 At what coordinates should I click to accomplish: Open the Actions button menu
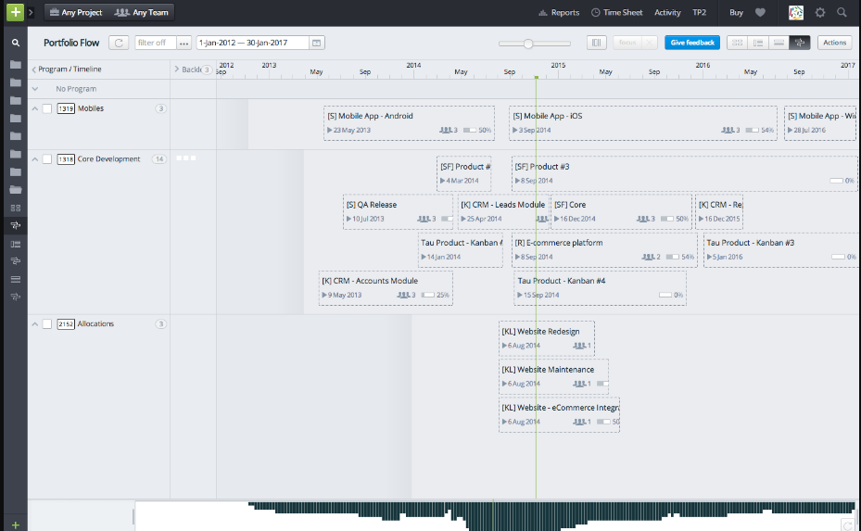(x=834, y=43)
